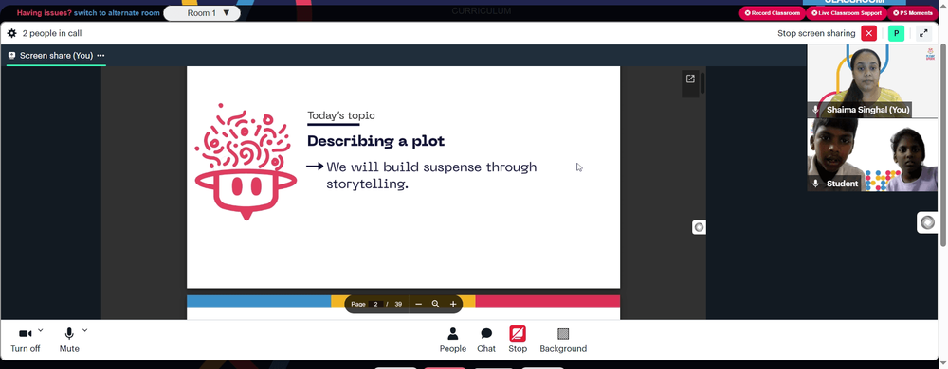
Task: Click the Record Classroom button
Action: (x=772, y=12)
